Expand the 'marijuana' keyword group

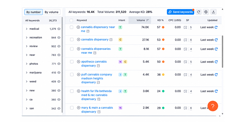[27, 73]
